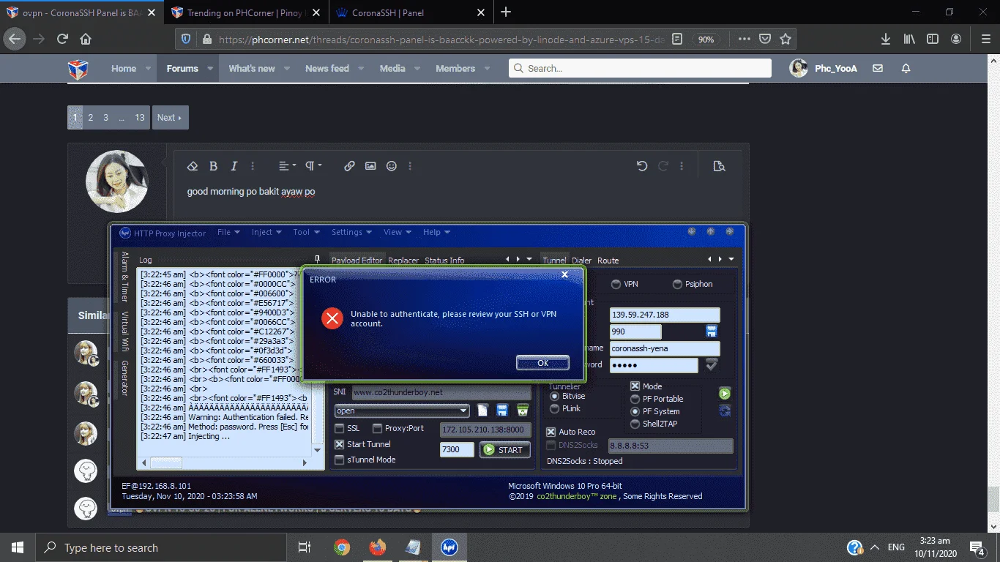Enable the SSL checkbox
Viewport: 1000px width, 562px height.
tap(340, 428)
